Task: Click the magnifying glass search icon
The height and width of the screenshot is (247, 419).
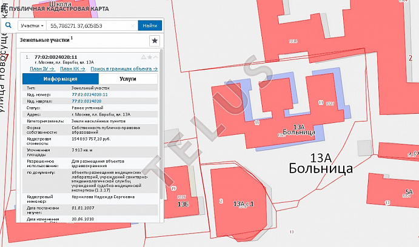Action: [8, 25]
